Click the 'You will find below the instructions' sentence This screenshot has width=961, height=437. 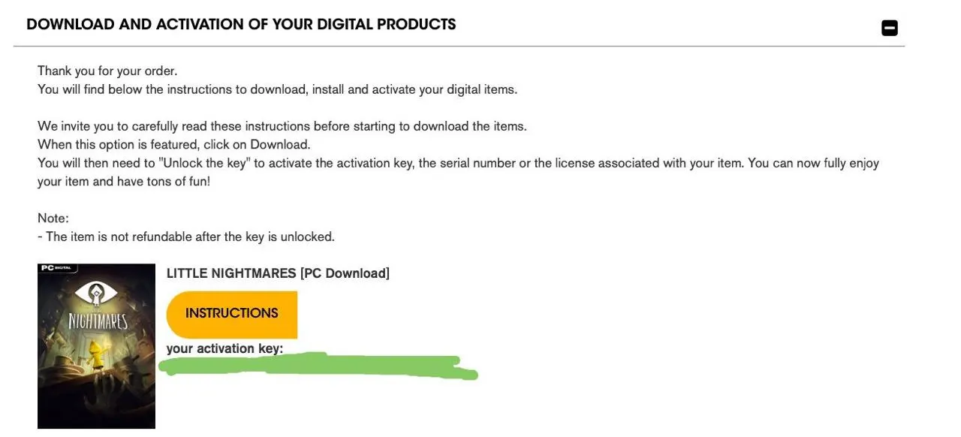click(278, 89)
